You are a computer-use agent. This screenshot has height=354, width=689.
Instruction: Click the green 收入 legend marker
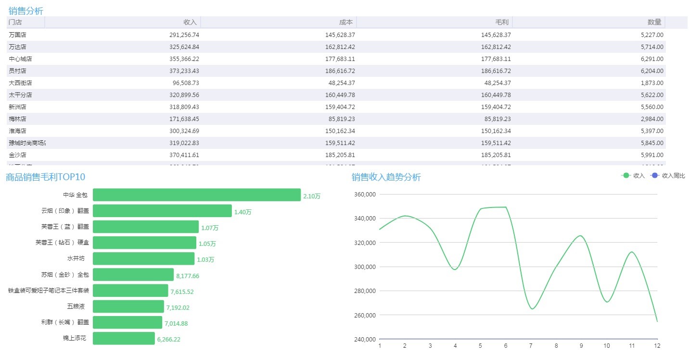coord(625,176)
